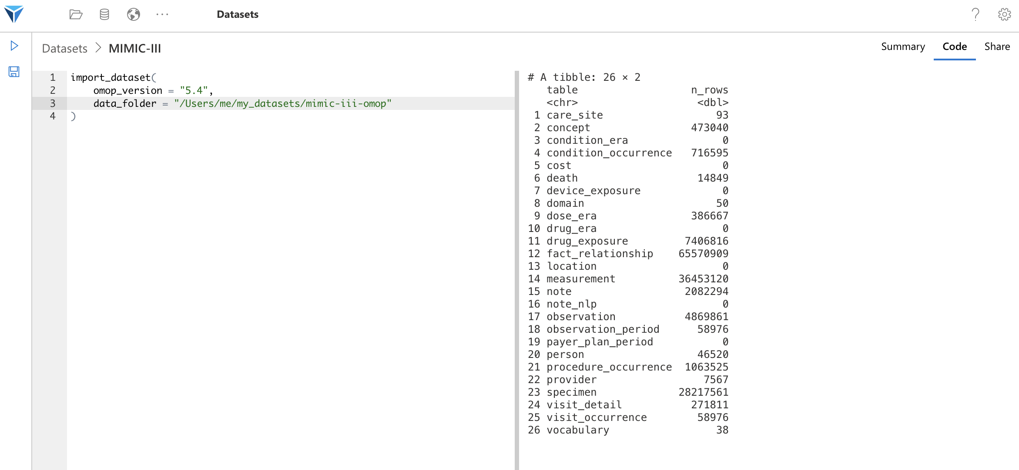The image size is (1019, 470).
Task: Click the provider row value 7567
Action: pos(716,380)
